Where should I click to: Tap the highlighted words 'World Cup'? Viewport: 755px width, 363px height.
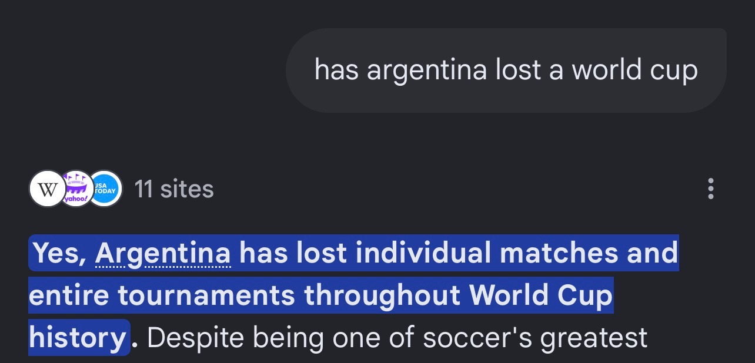pyautogui.click(x=540, y=295)
